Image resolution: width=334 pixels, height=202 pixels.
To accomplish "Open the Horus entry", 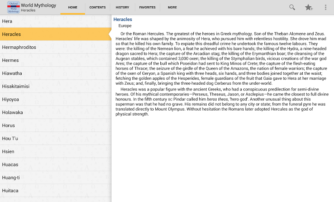I will tap(56, 125).
